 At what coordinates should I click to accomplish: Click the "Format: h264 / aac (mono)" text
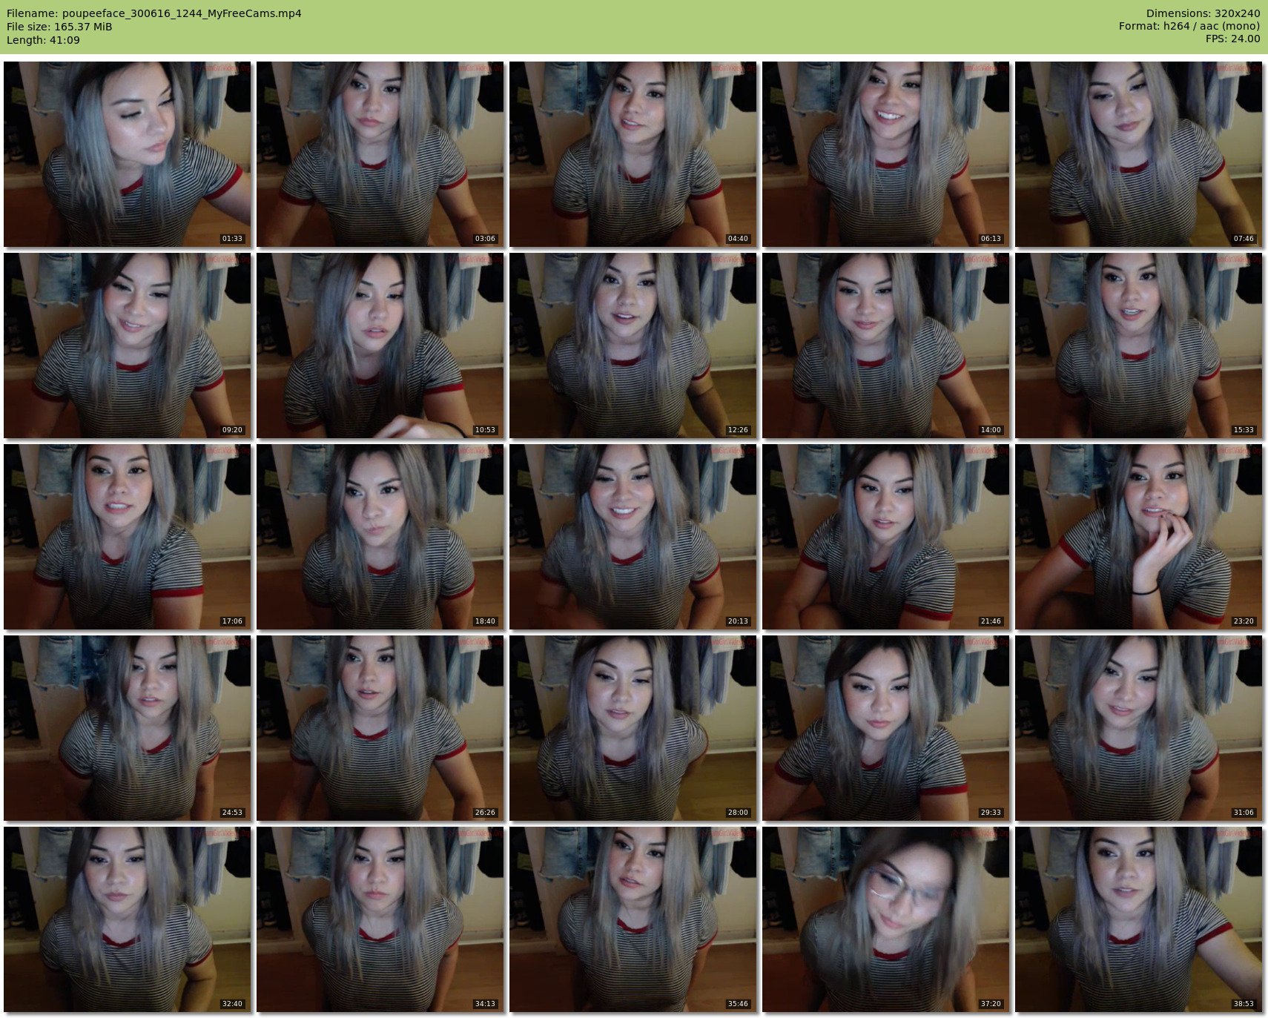point(1189,27)
